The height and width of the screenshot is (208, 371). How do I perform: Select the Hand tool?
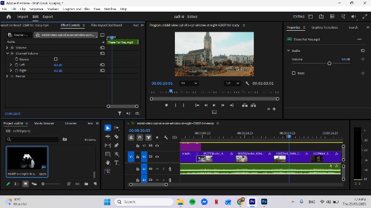coord(108,162)
